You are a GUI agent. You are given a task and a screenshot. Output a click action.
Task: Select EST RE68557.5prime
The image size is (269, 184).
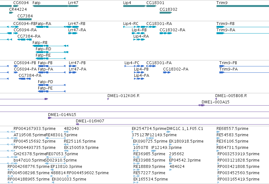coord(232,129)
